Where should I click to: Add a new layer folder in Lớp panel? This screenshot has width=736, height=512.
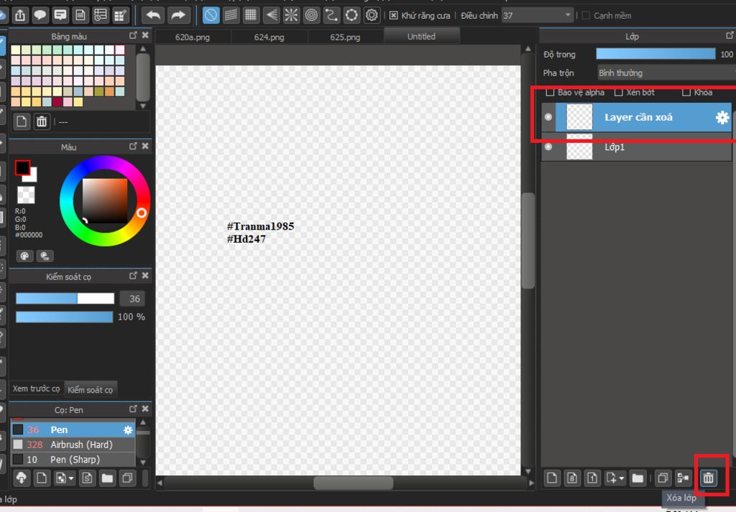pyautogui.click(x=638, y=478)
